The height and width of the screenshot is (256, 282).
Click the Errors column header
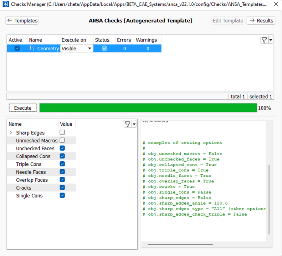click(x=124, y=40)
